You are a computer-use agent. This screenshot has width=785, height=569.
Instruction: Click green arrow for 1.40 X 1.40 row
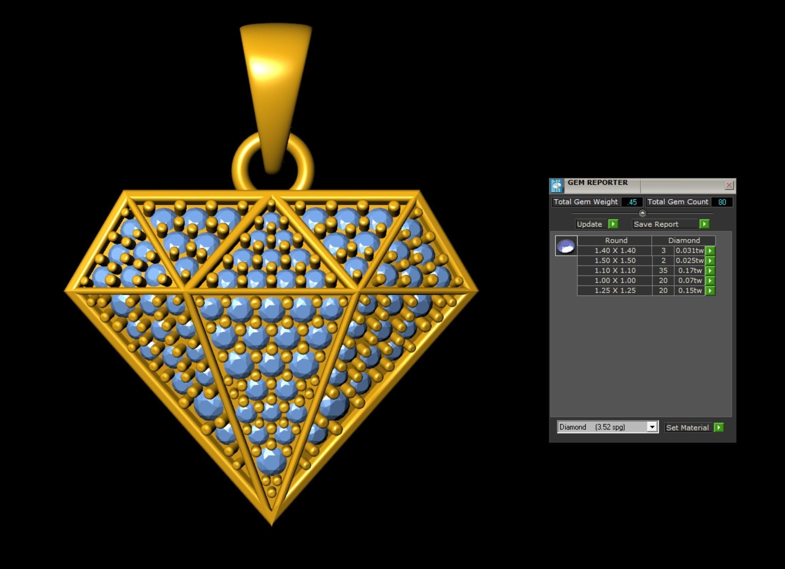pos(710,251)
